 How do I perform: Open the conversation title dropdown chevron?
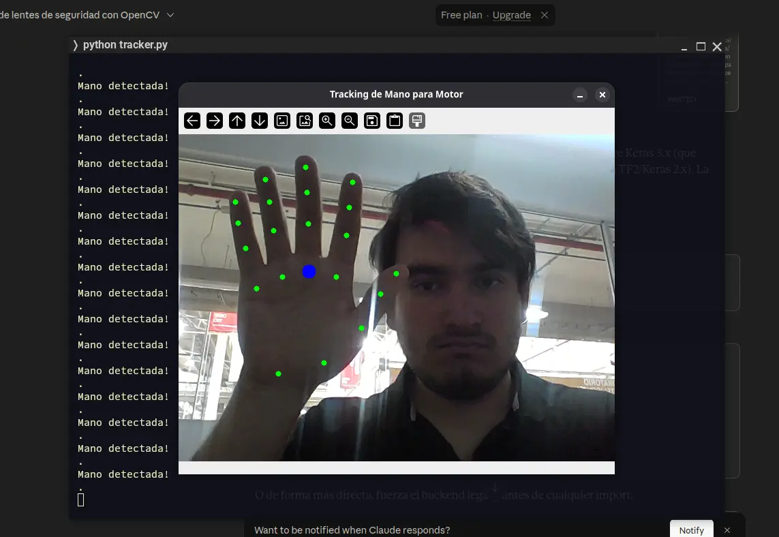(170, 15)
